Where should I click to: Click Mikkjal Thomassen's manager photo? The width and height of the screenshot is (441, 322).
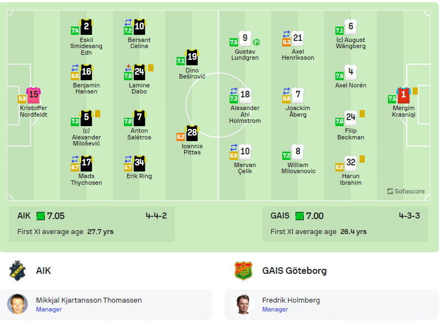point(18,304)
